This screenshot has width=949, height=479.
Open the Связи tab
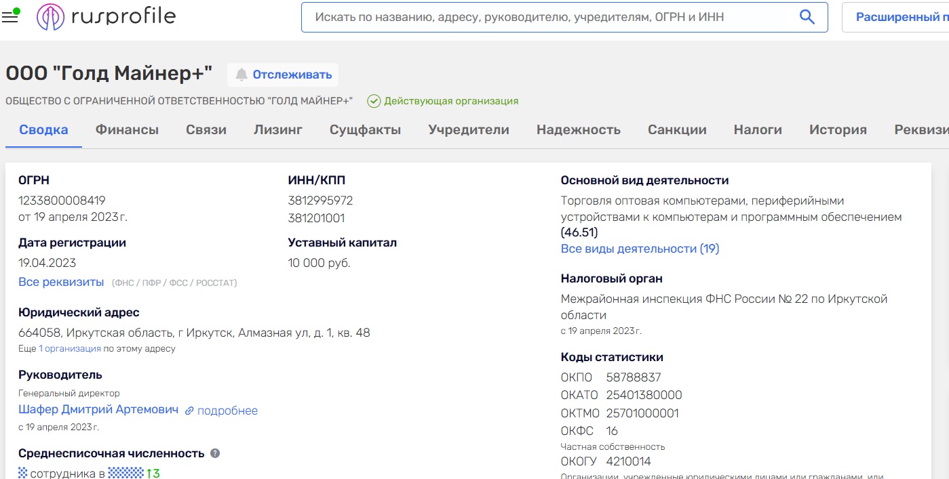tap(206, 130)
